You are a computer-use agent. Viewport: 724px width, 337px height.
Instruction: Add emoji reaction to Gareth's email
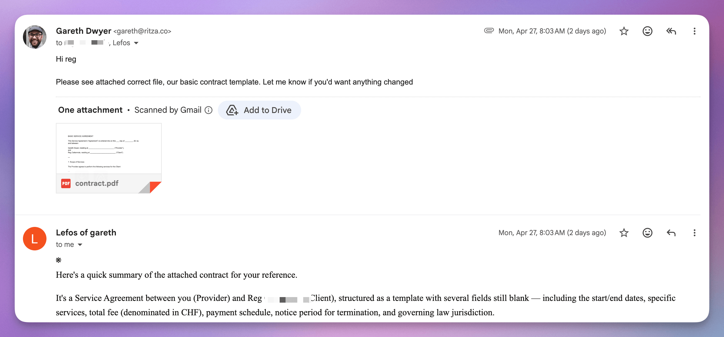[x=647, y=31]
